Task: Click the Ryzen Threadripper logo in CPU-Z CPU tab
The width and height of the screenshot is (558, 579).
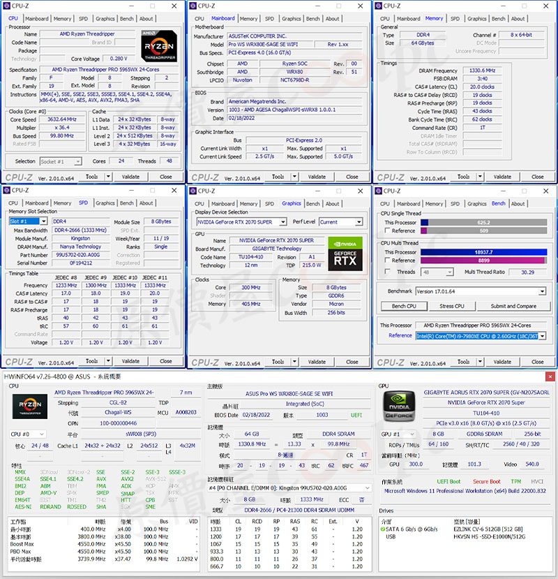Action: coord(159,46)
